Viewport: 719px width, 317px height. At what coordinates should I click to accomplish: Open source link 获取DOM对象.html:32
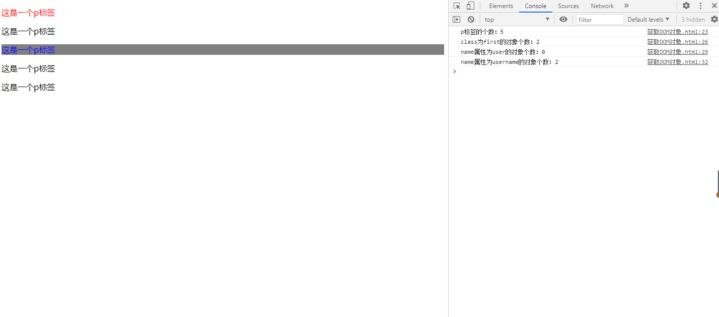[678, 62]
